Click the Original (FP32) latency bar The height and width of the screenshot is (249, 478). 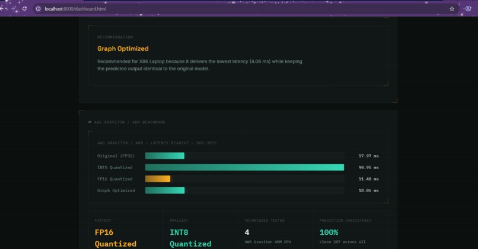165,156
